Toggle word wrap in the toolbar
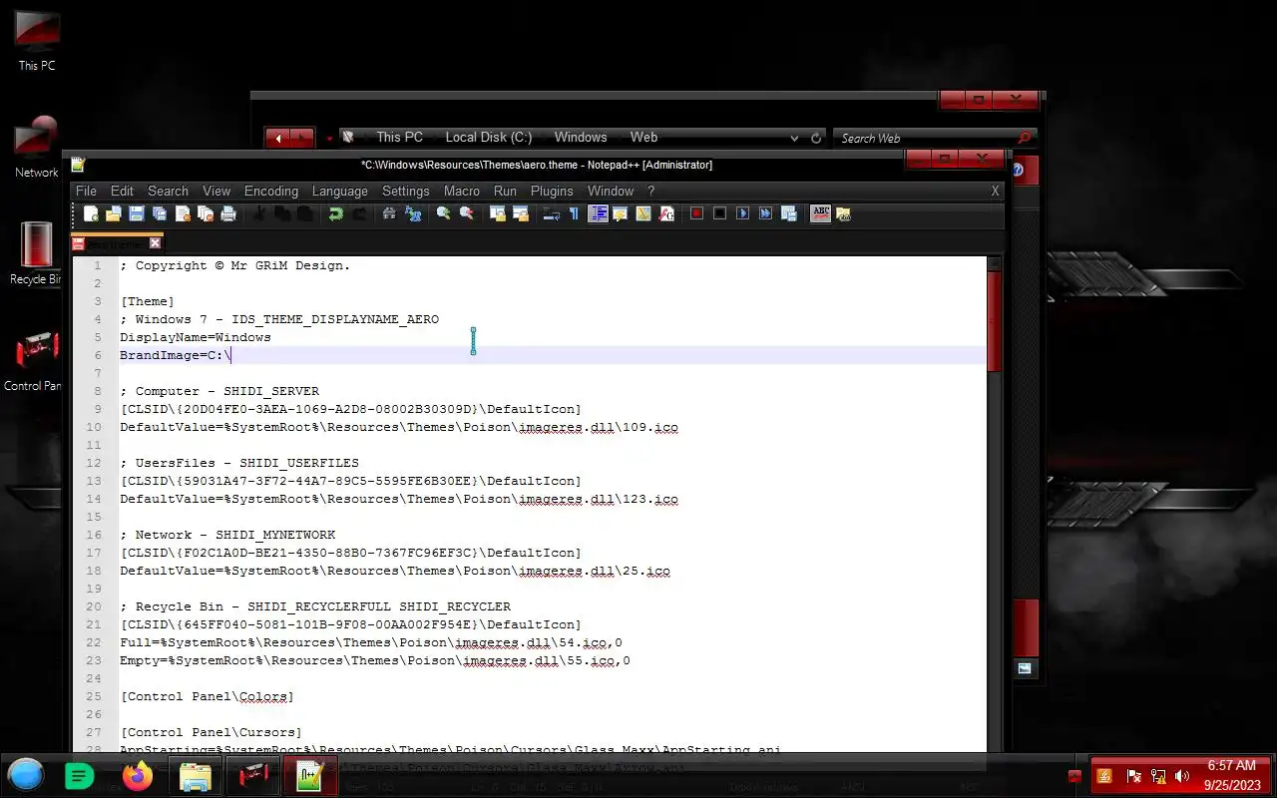This screenshot has width=1277, height=798. pyautogui.click(x=551, y=213)
